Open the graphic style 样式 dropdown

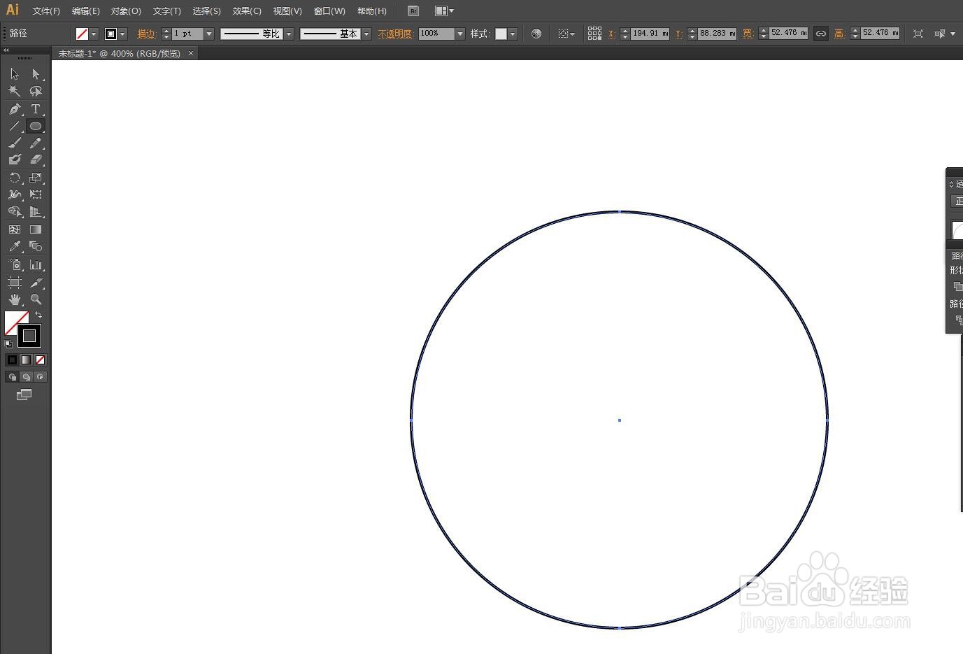tap(513, 34)
